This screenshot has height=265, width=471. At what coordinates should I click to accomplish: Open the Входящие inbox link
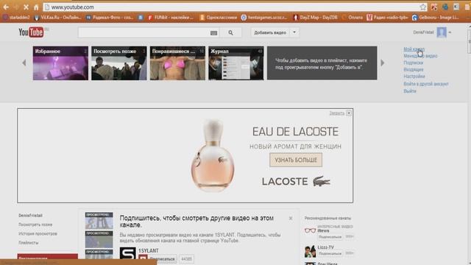pos(414,70)
